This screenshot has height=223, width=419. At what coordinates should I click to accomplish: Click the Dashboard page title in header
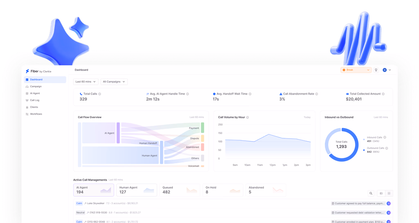point(81,70)
